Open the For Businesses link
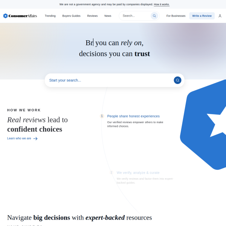226x226 pixels. pos(176,16)
